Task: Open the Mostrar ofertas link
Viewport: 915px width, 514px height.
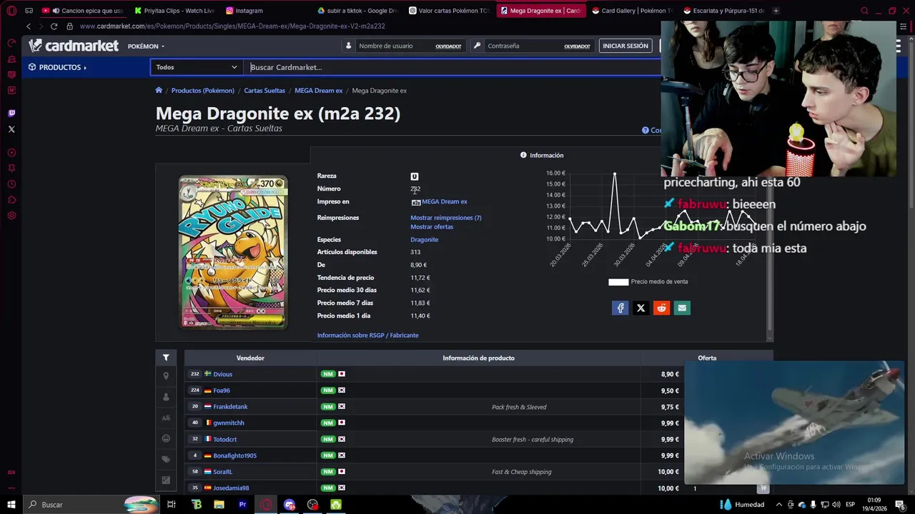Action: (432, 227)
